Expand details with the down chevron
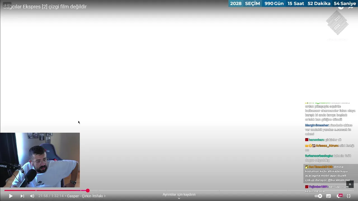This screenshot has width=358, height=201. pos(179,198)
